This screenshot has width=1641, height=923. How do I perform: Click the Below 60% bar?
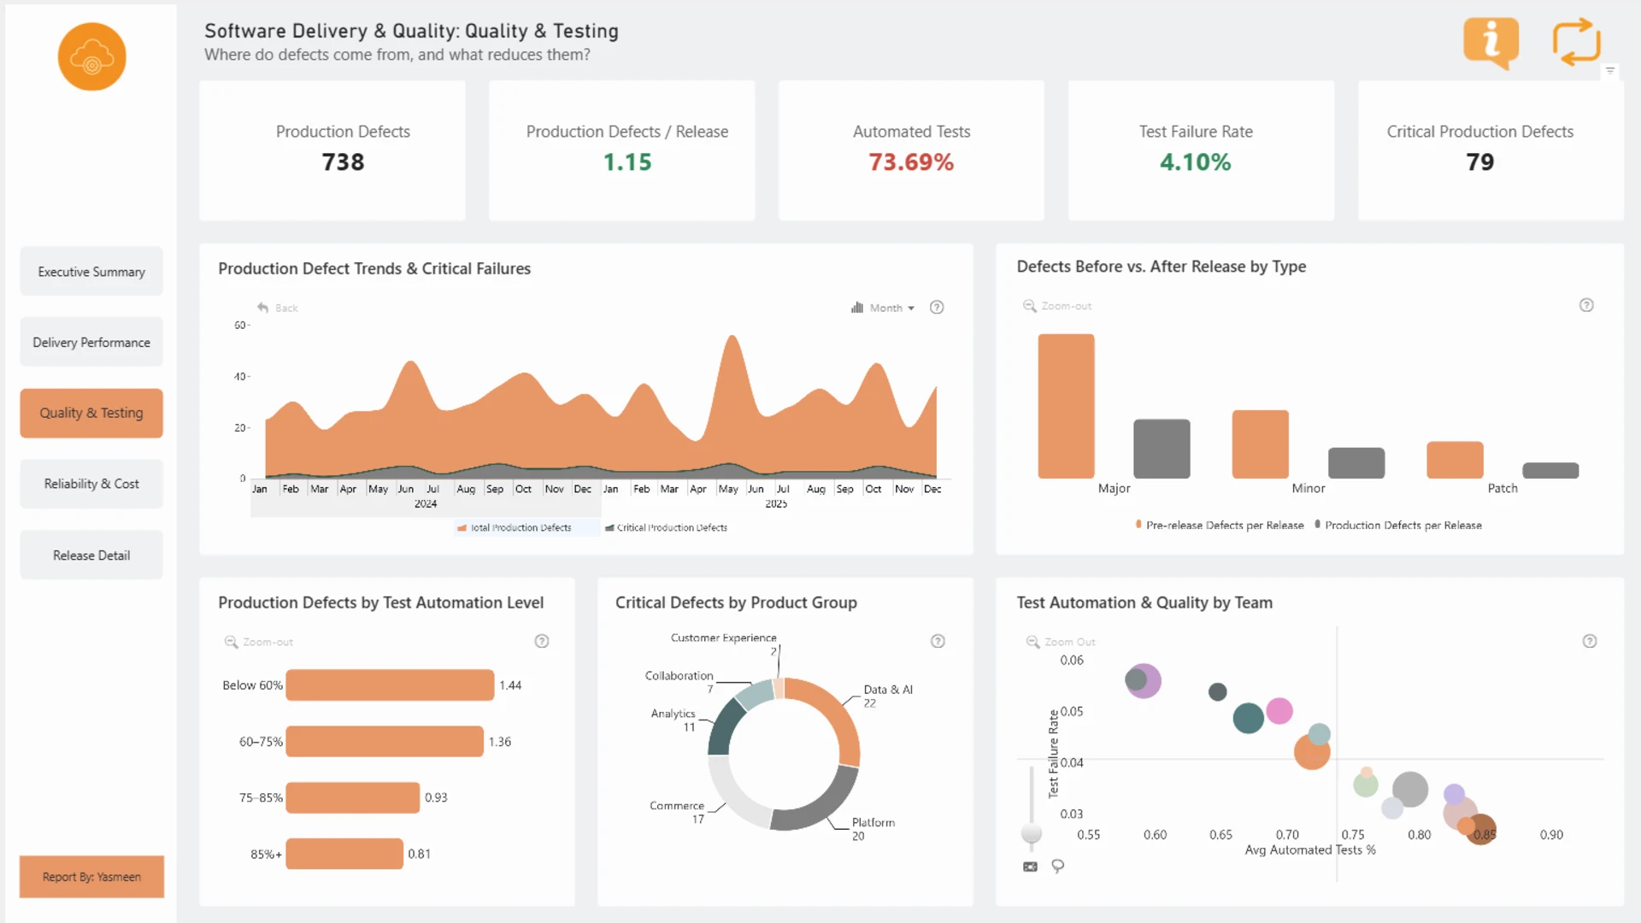(390, 685)
